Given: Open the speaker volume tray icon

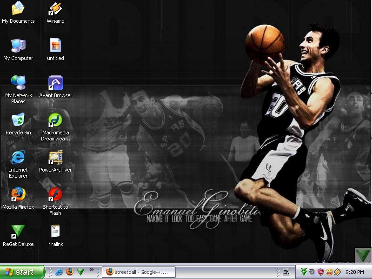Looking at the screenshot, I should coord(312,272).
